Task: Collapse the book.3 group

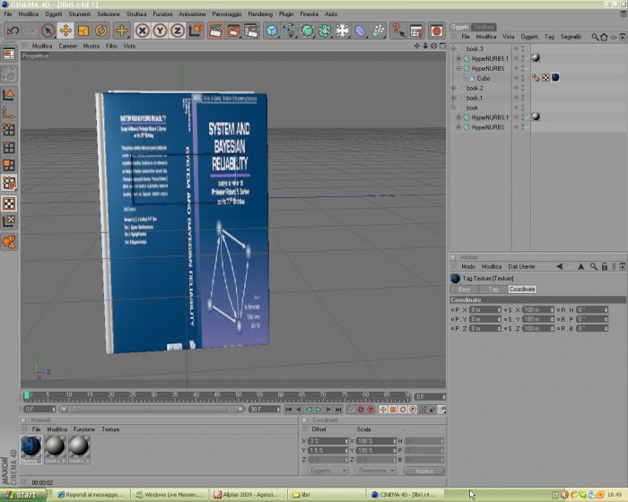Action: pos(453,48)
